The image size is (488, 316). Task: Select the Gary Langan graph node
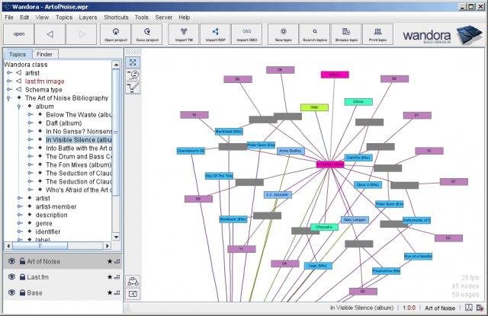(x=355, y=220)
